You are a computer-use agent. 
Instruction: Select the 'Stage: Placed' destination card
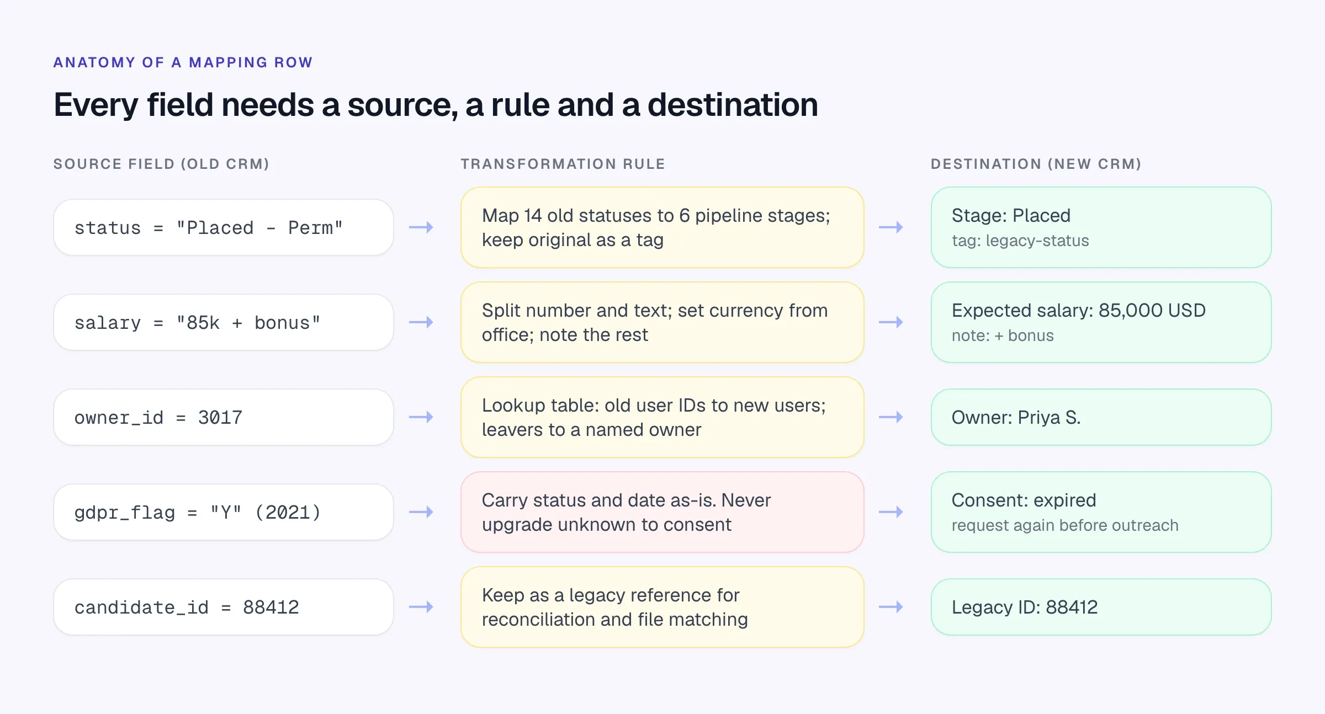coord(1101,227)
